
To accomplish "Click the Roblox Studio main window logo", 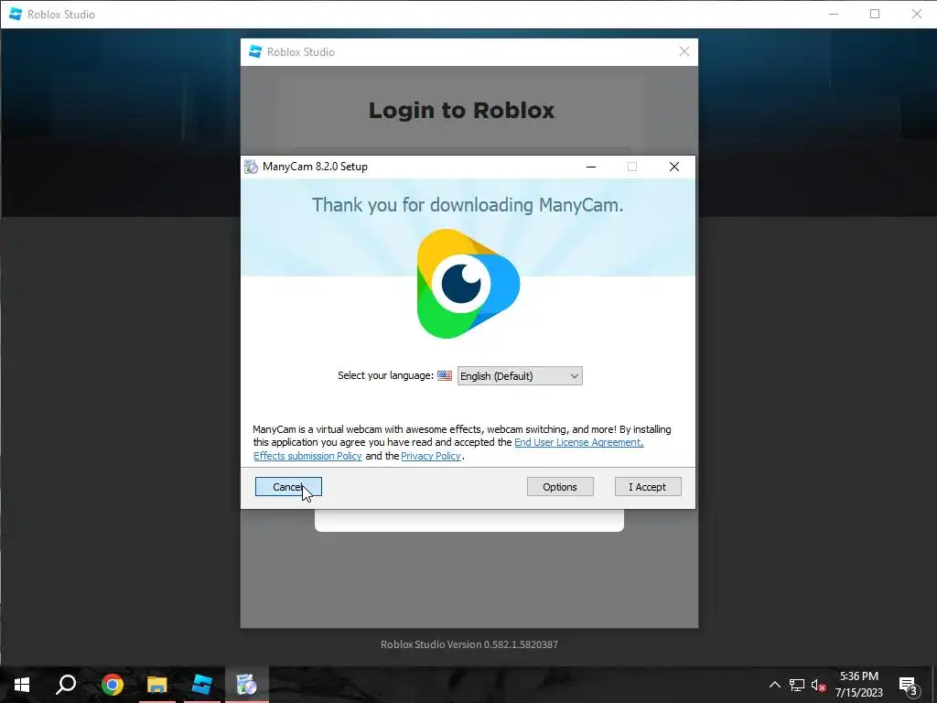I will [x=16, y=14].
